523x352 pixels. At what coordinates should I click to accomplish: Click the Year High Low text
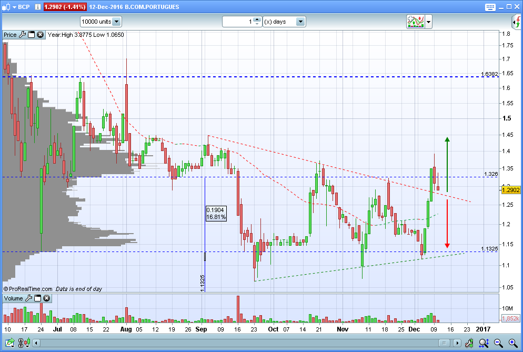pos(86,35)
